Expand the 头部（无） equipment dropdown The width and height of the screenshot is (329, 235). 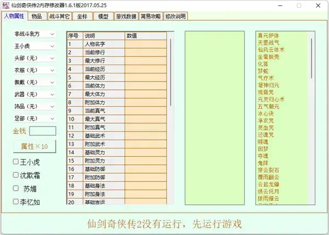point(34,58)
